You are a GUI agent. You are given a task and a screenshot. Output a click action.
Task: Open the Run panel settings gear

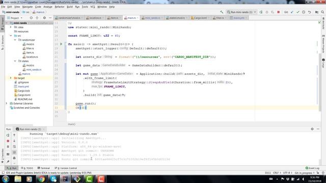tap(312, 129)
